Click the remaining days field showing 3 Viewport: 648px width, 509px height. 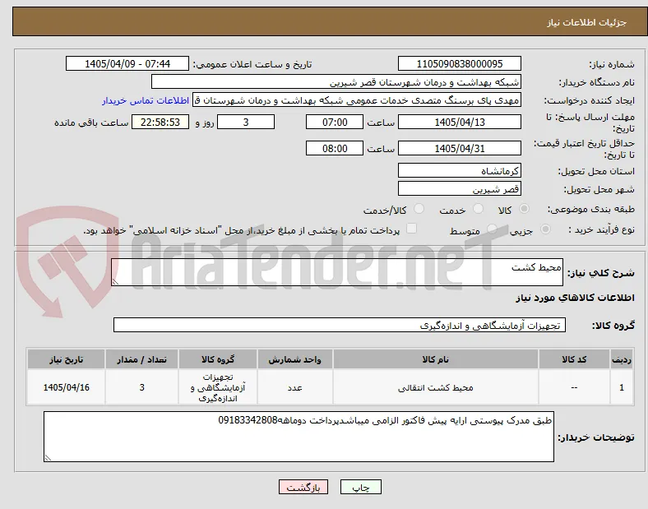click(246, 122)
